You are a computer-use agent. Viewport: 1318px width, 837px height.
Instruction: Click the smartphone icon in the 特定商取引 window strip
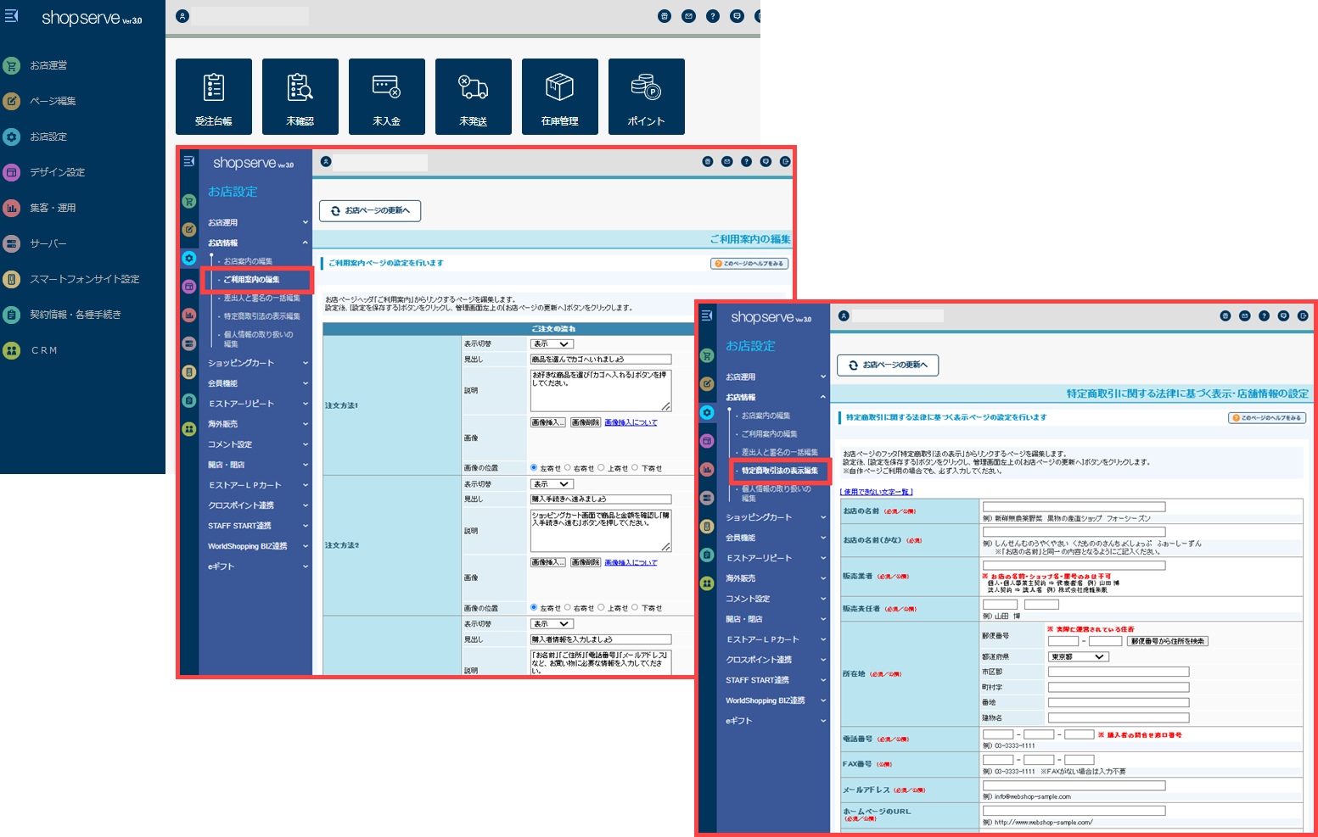707,527
